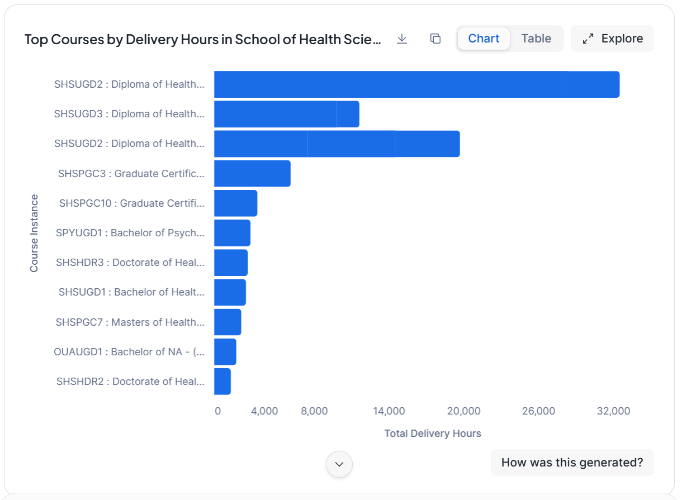The image size is (687, 500).
Task: Click the SHSUGD1 Bachelor of Health bar
Action: [230, 292]
